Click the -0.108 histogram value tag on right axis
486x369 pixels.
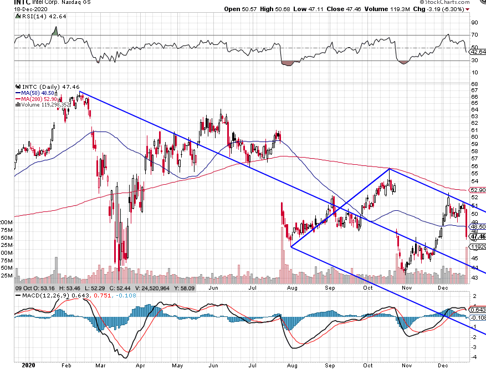[478, 317]
